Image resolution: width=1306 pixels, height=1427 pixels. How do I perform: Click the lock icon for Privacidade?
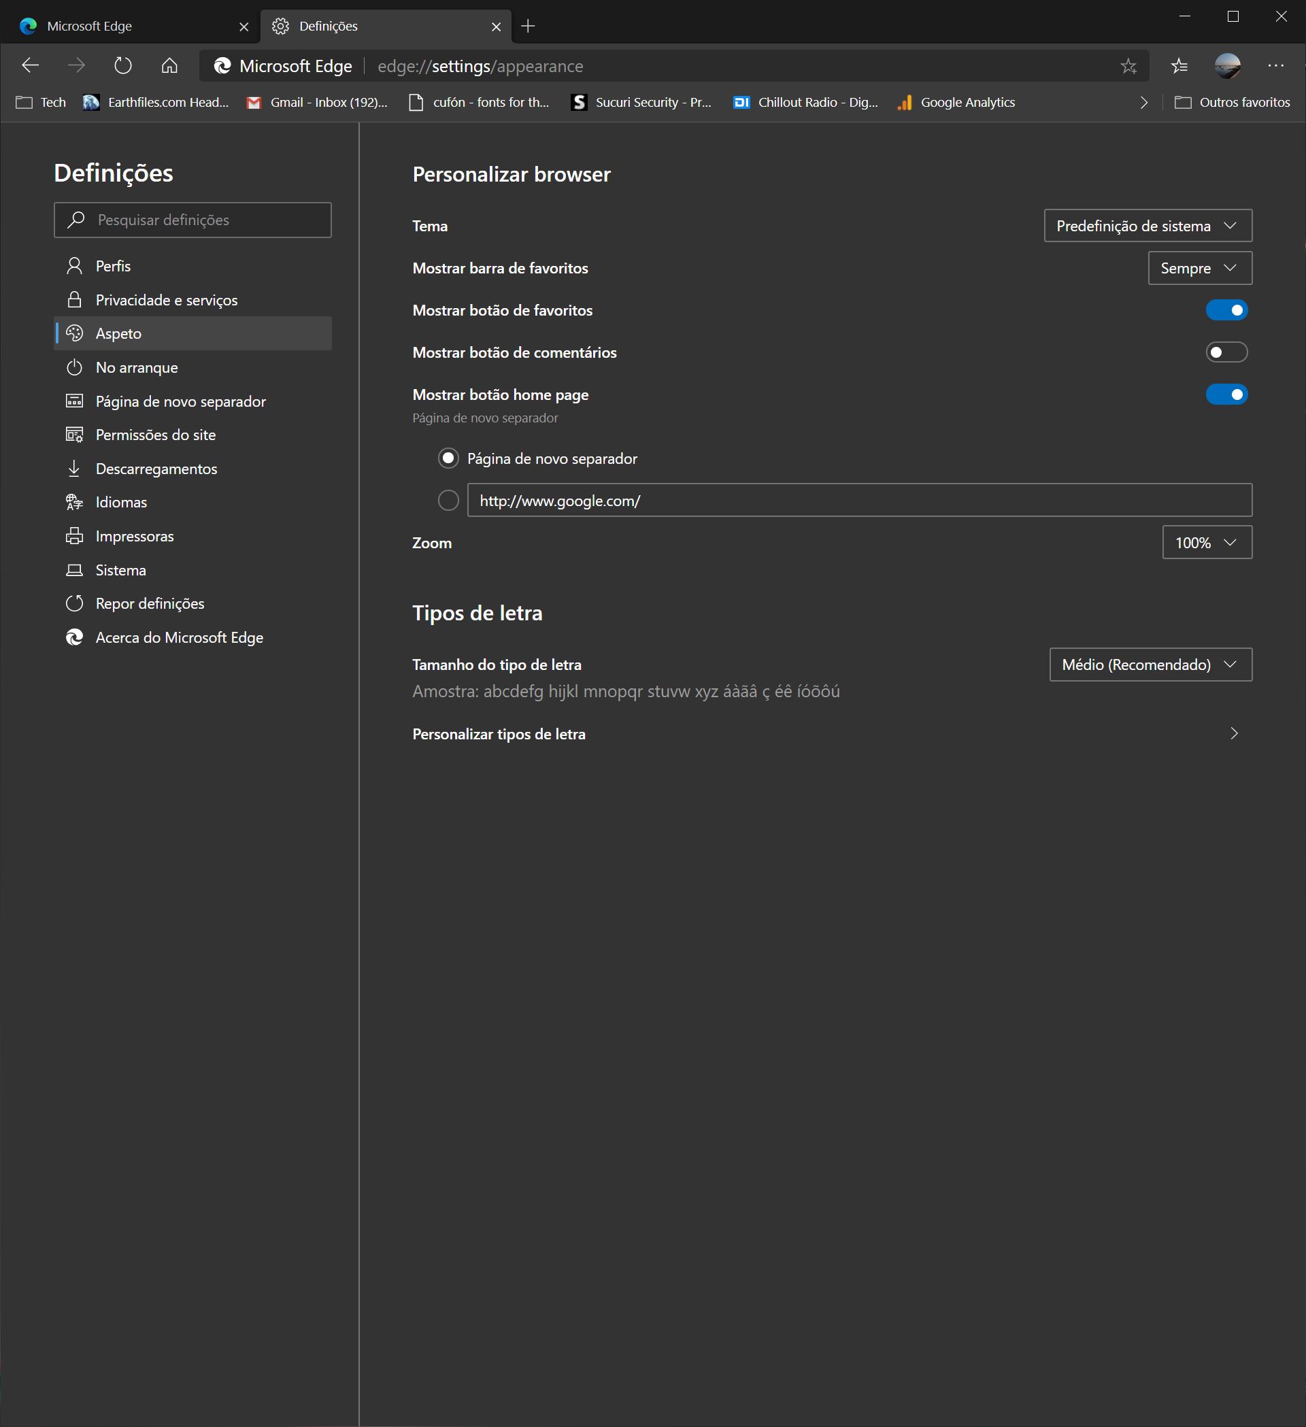pos(74,299)
